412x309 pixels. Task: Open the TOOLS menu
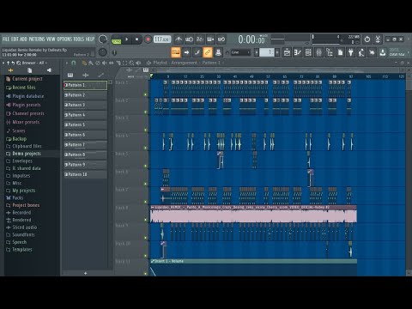click(79, 39)
